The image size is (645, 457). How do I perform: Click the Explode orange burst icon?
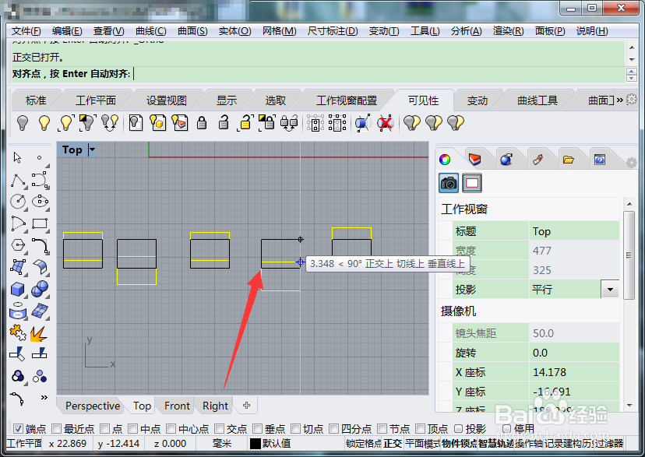coord(38,333)
